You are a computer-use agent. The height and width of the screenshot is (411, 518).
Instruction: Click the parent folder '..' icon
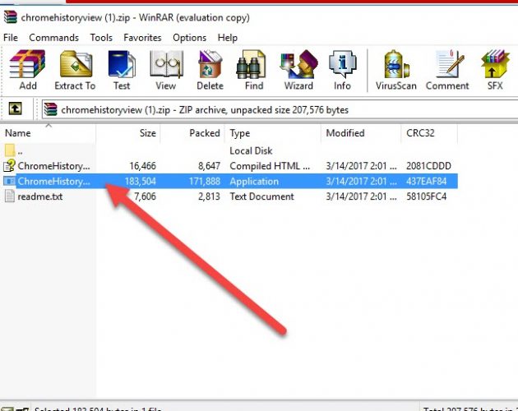(10, 150)
